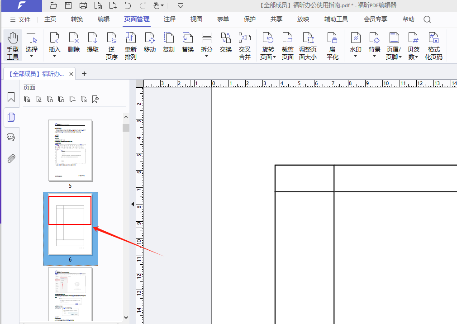Click the Crop pages (裁剪页面) icon
This screenshot has height=324, width=457.
(x=287, y=45)
